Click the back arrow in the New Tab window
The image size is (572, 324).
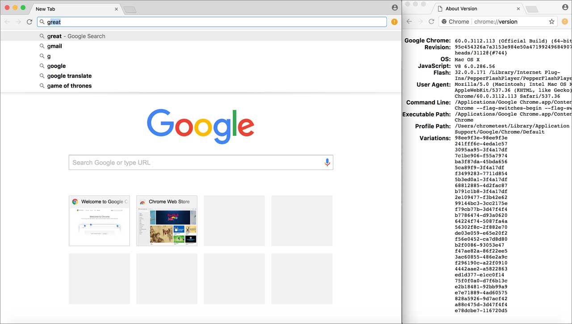pyautogui.click(x=7, y=22)
